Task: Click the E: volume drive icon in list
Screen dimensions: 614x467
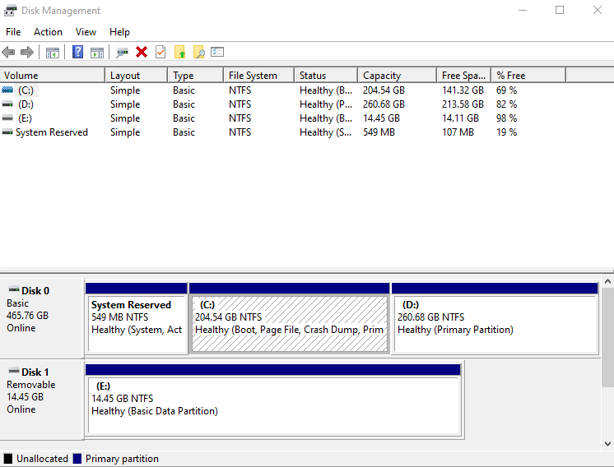Action: coord(7,118)
